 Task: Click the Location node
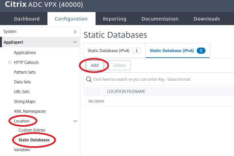(x=22, y=121)
